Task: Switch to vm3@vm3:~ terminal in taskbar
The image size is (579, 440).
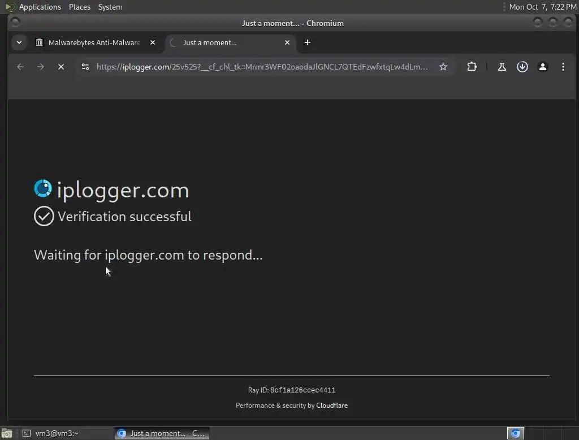Action: pos(67,433)
